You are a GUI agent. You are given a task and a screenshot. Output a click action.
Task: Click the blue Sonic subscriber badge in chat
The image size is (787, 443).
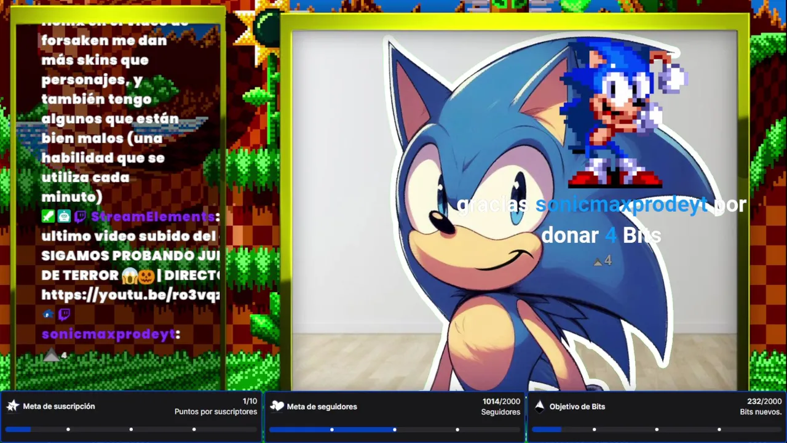(x=49, y=314)
